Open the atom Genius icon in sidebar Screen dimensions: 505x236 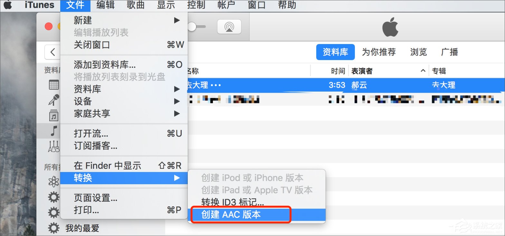[54, 182]
